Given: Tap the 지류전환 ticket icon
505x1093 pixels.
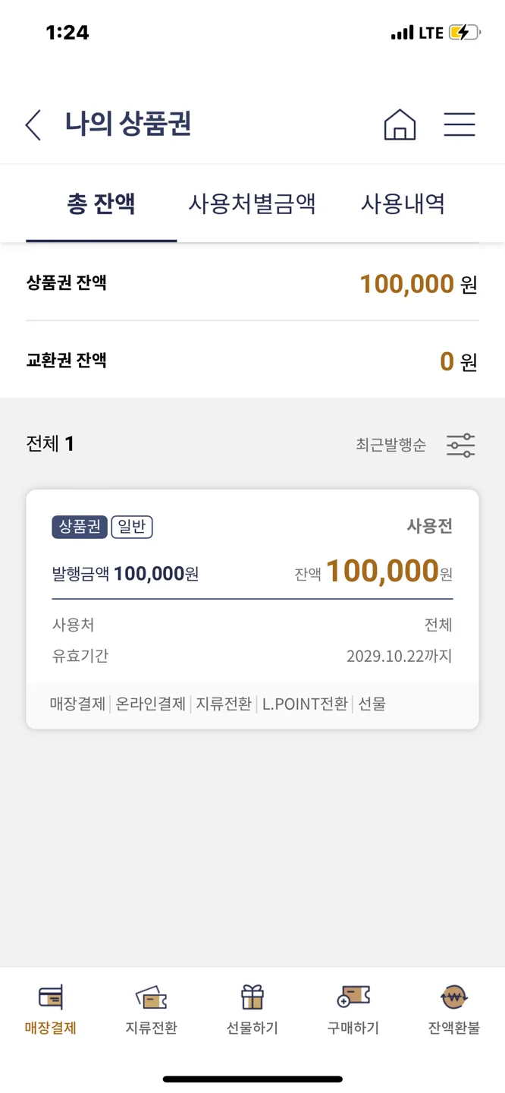Looking at the screenshot, I should 151,997.
